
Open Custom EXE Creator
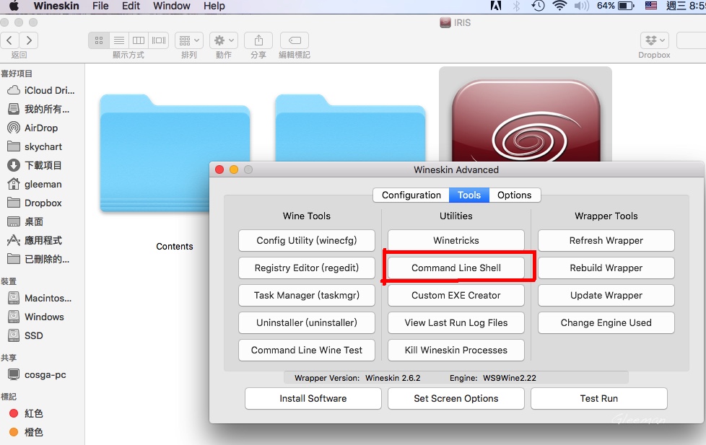[456, 296]
